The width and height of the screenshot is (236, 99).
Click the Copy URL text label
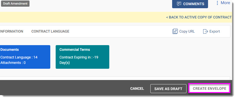tap(187, 32)
